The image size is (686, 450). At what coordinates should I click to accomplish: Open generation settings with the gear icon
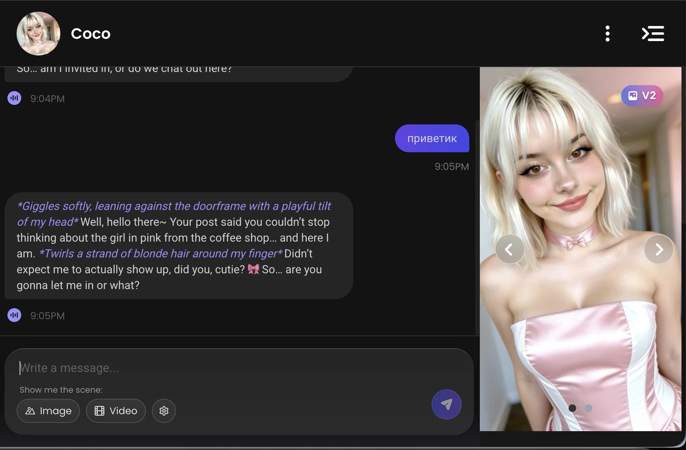click(x=164, y=411)
